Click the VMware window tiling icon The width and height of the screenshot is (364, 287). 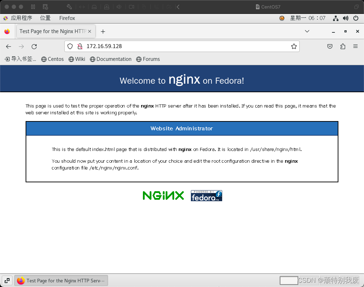pos(356,7)
